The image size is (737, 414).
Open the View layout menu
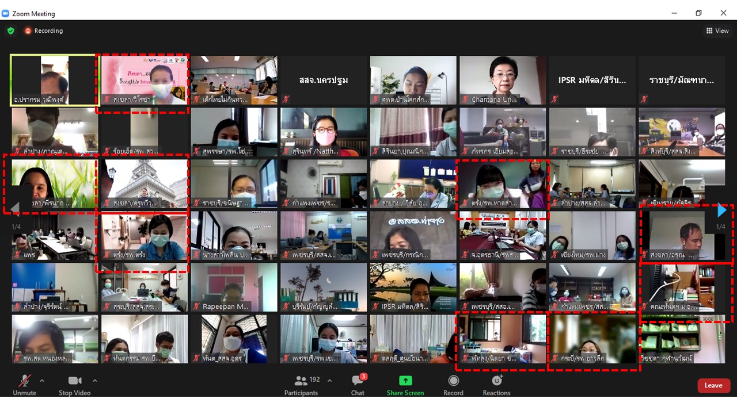pos(717,31)
